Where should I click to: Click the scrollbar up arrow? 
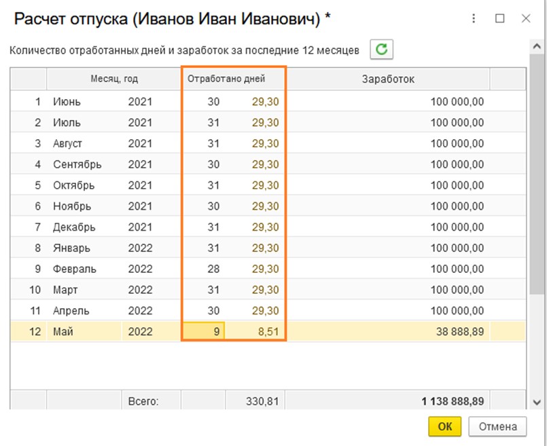tap(537, 47)
